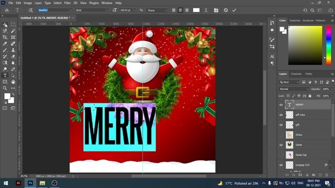Open the File menu

10,3
